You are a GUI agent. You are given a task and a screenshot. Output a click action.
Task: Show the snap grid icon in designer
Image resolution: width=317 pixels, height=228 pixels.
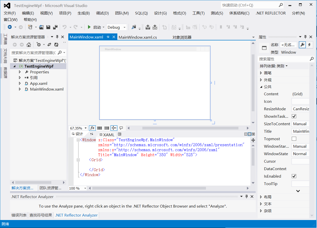coord(100,128)
